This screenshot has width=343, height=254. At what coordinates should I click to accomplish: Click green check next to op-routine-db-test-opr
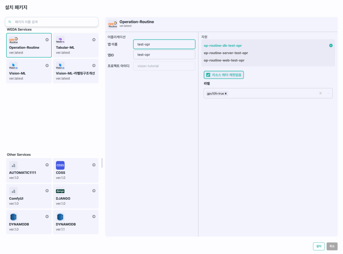[x=331, y=46]
